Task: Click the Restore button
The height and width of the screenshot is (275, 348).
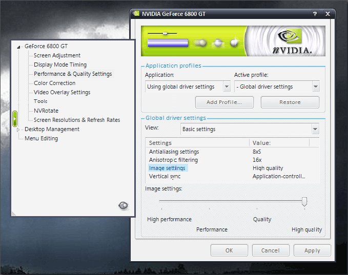Action: click(x=290, y=102)
